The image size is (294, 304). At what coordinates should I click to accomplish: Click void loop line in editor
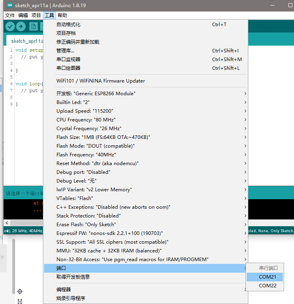tap(29, 84)
